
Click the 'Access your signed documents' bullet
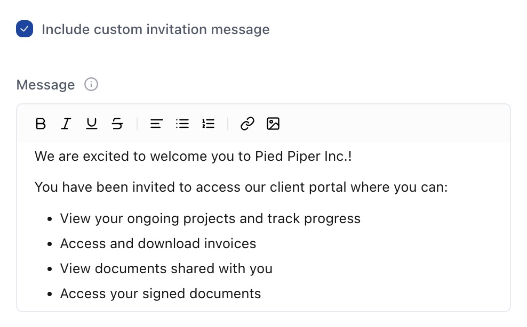[161, 293]
